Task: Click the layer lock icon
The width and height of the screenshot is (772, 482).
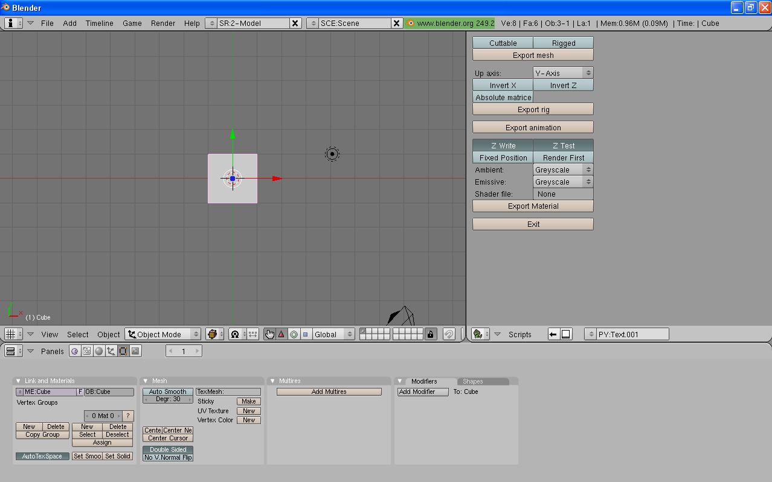Action: coord(430,334)
